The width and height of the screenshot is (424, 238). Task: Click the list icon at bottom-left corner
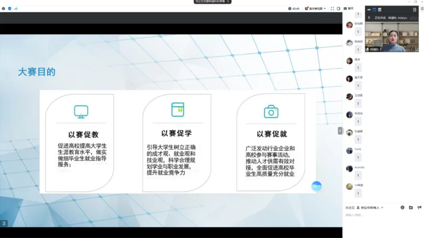tap(4, 224)
